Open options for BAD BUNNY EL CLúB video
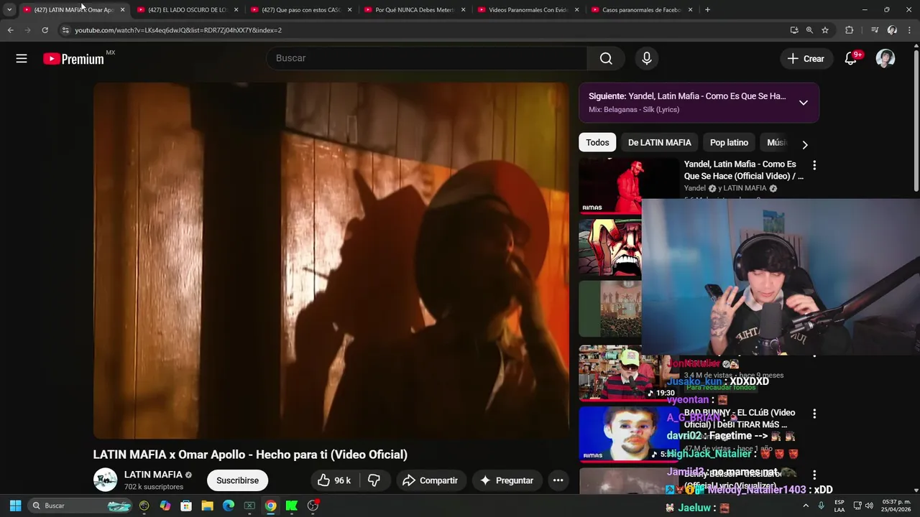 (x=814, y=414)
